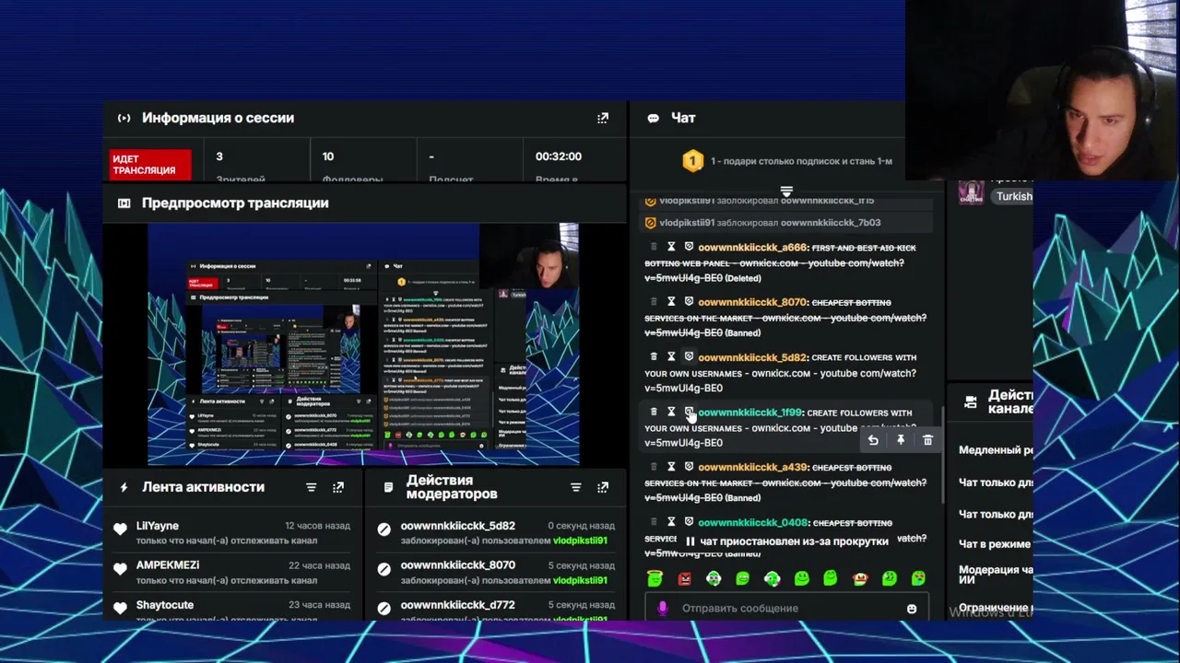Delete message from oowwnnkkiicckk_5d82
The height and width of the screenshot is (663, 1180).
(654, 357)
